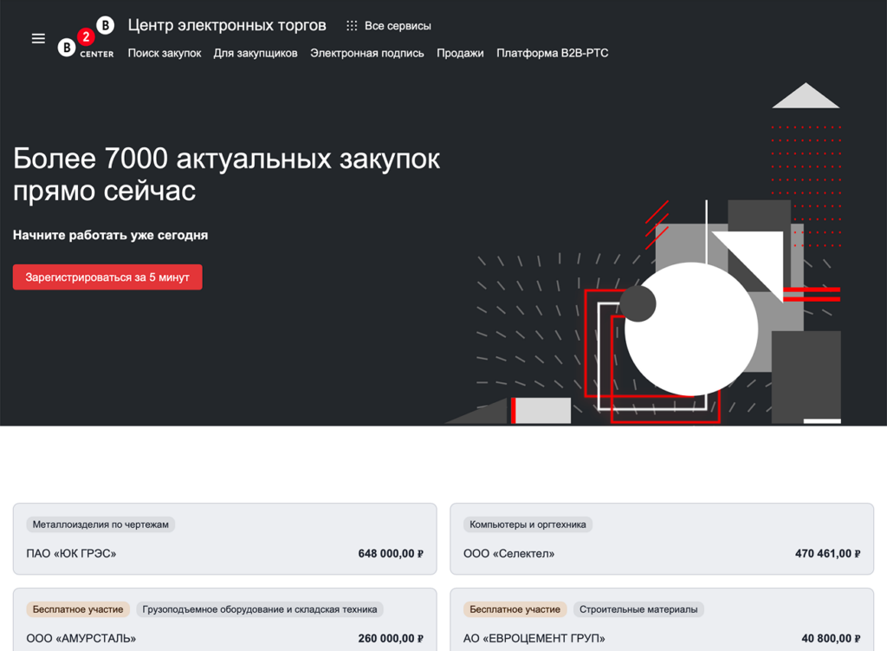This screenshot has height=651, width=887.
Task: Open the grid icon next to «Все сервисы»
Action: tap(352, 25)
